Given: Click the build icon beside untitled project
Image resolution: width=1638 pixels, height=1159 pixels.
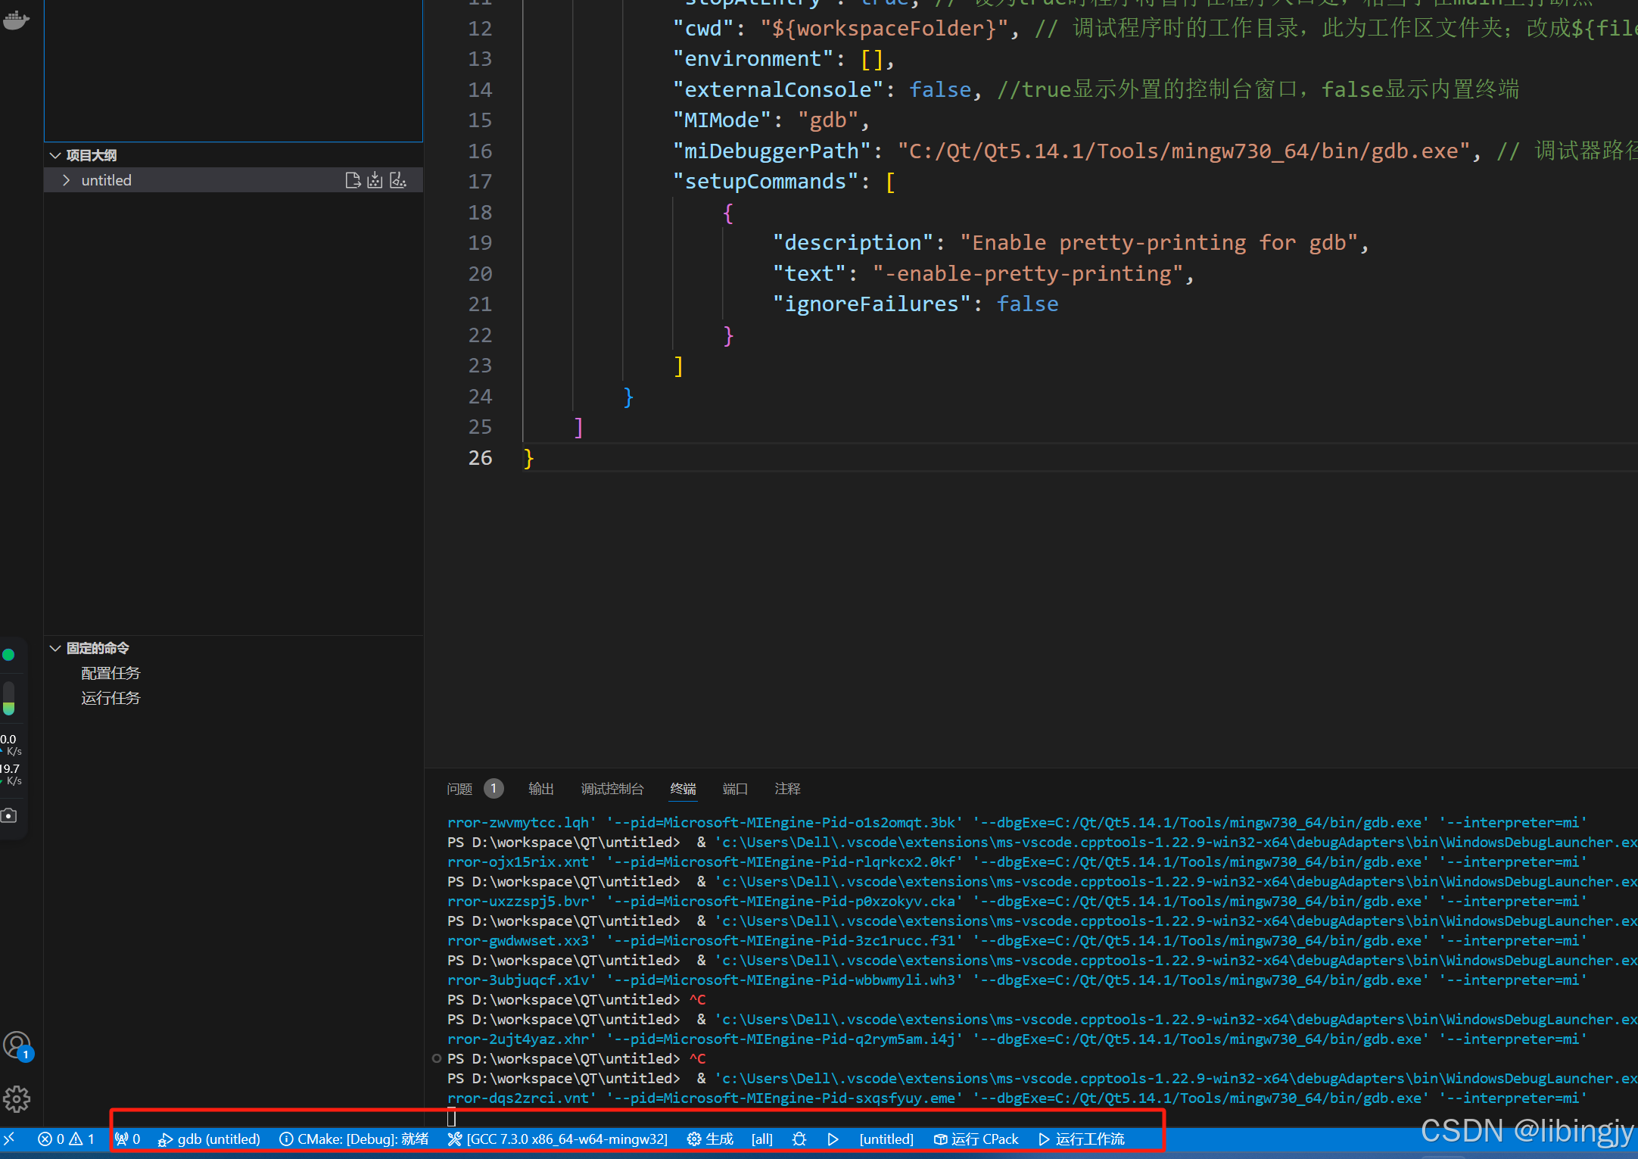Looking at the screenshot, I should (x=375, y=180).
